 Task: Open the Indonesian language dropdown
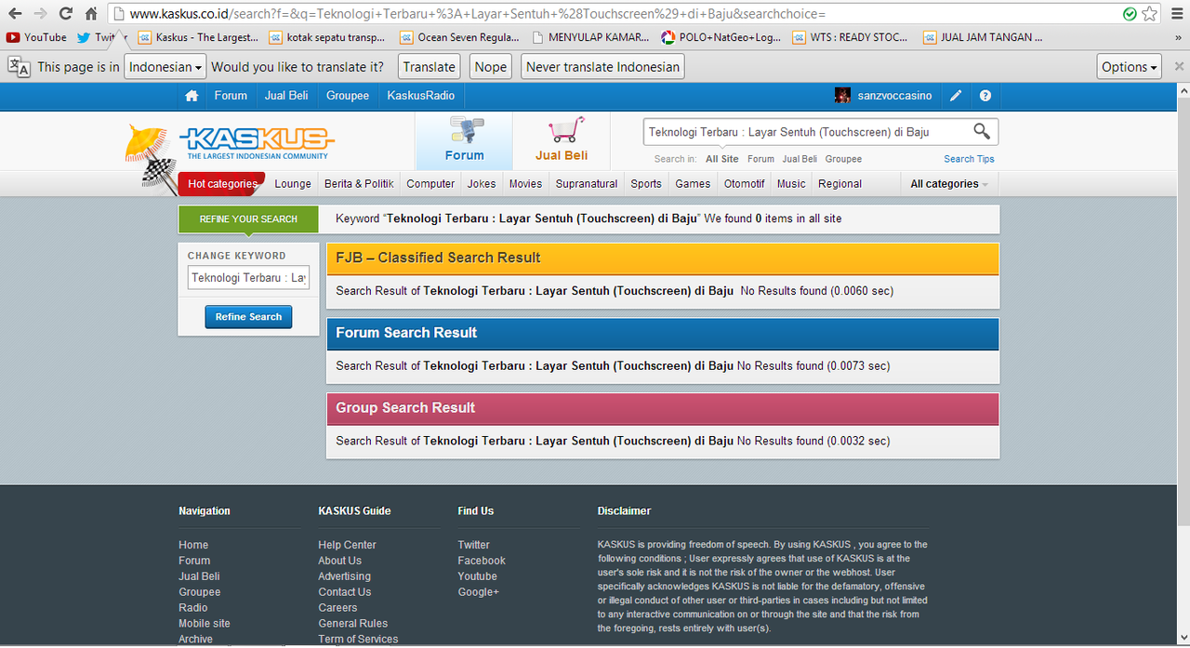(165, 67)
